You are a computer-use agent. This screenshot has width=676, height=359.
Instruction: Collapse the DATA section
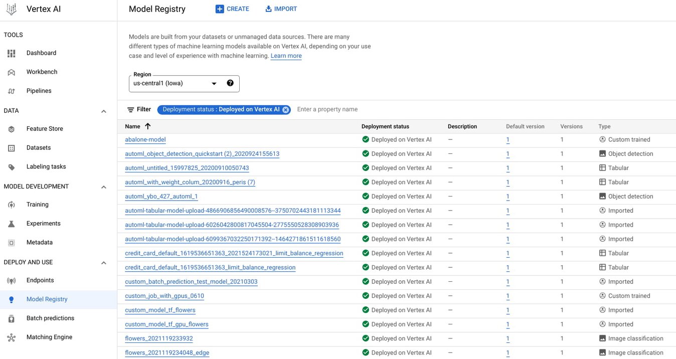pos(104,111)
